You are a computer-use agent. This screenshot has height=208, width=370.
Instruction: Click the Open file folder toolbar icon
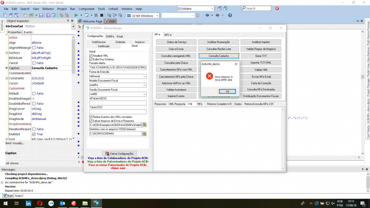click(32, 16)
